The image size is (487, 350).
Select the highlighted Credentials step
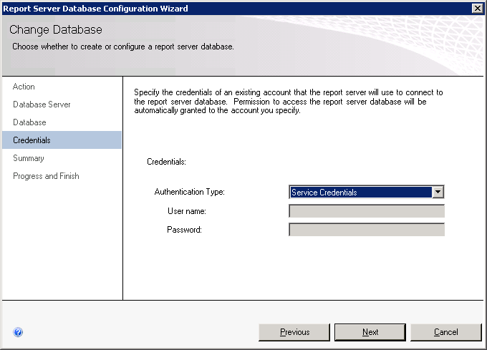pyautogui.click(x=32, y=140)
